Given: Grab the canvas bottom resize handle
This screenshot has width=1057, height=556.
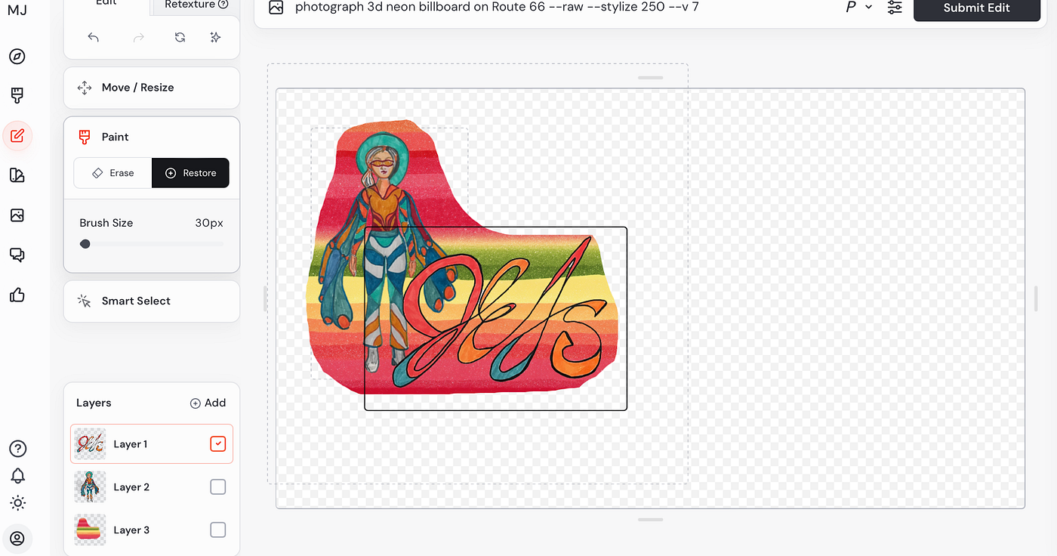Looking at the screenshot, I should click(650, 520).
